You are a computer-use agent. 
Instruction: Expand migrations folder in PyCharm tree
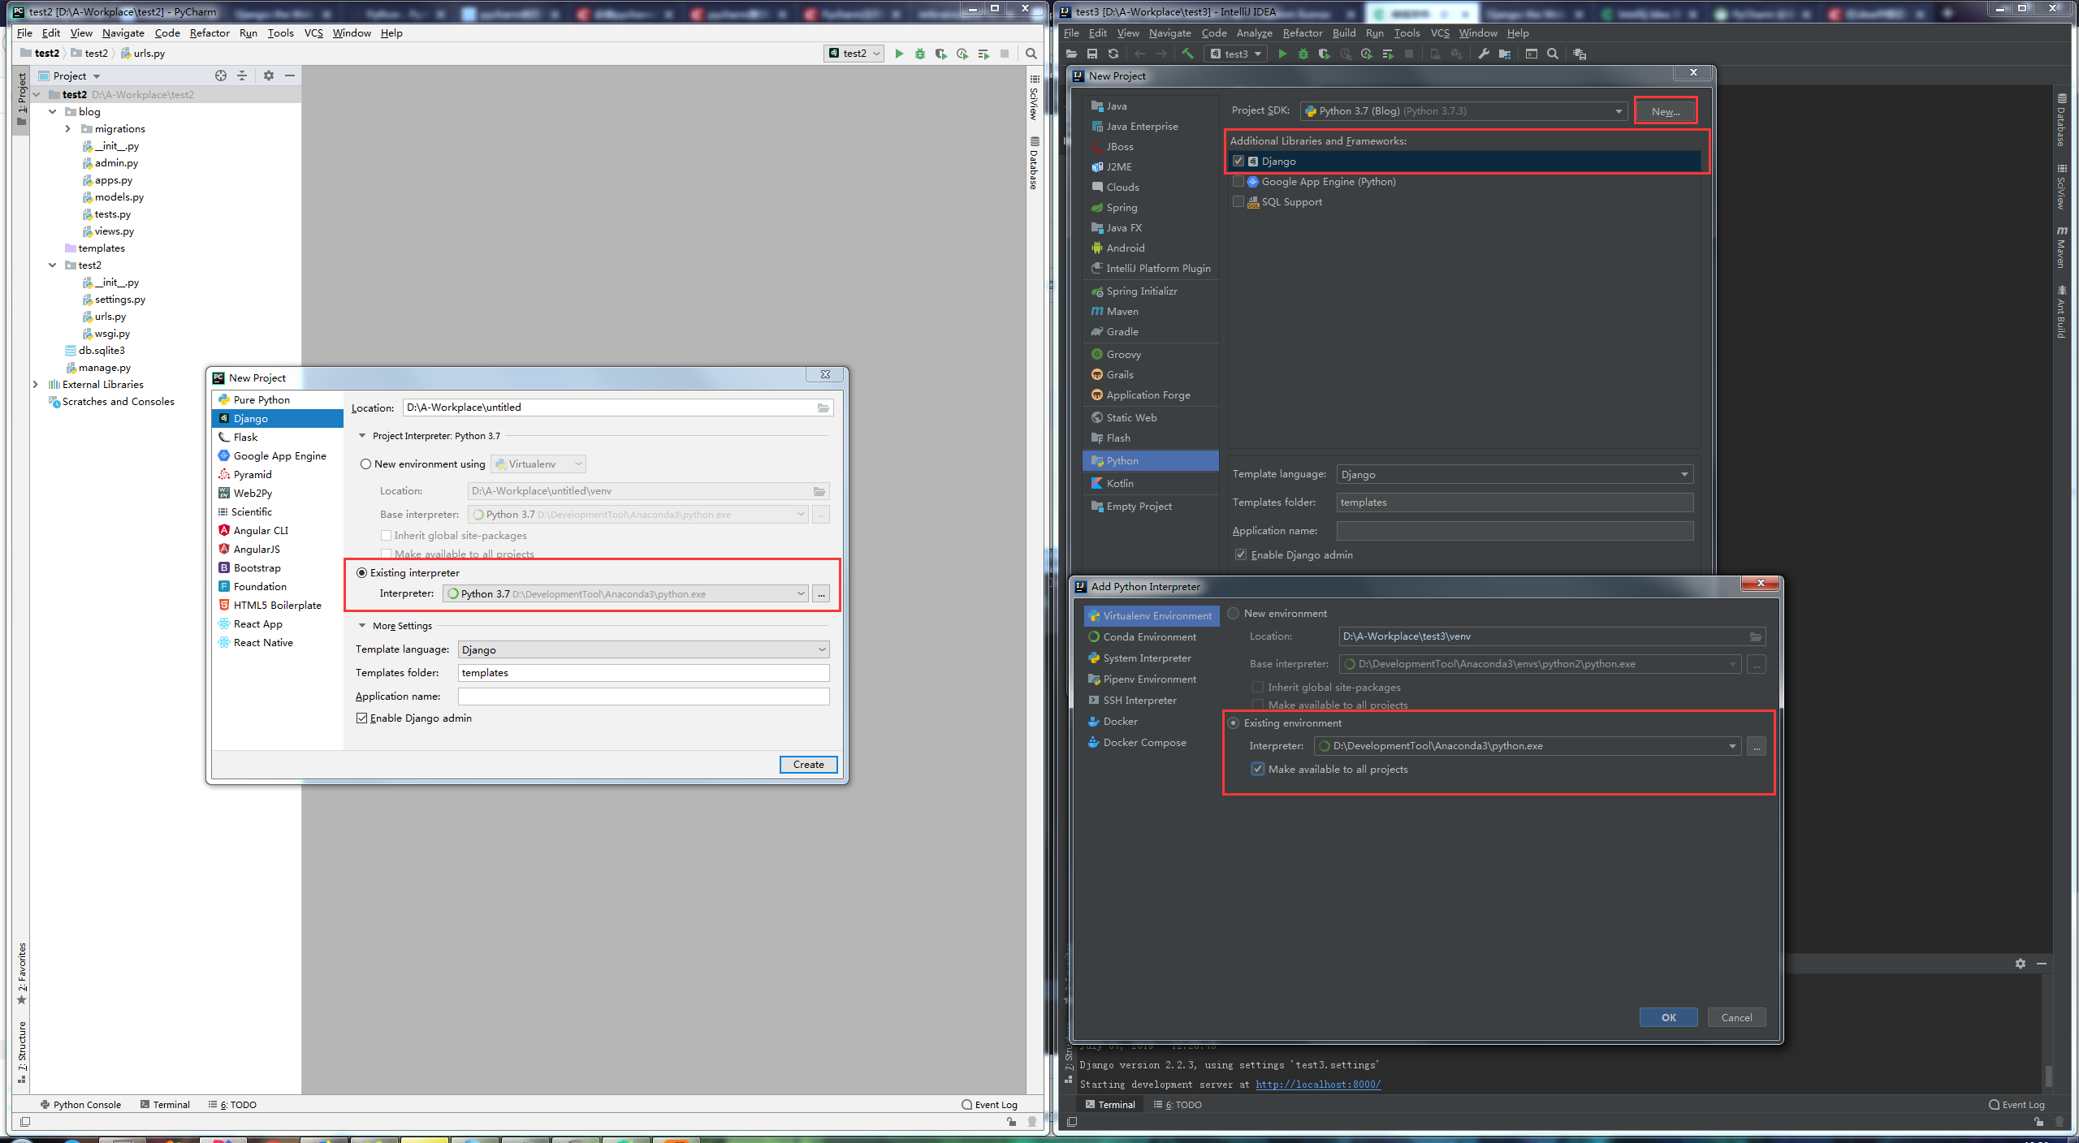tap(68, 129)
